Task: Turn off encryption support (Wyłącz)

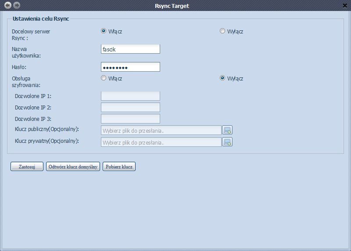Action: pyautogui.click(x=222, y=78)
